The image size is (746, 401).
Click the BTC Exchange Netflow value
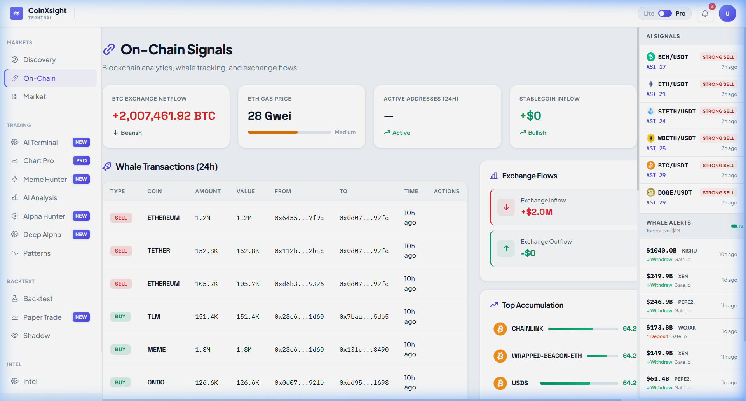click(164, 116)
